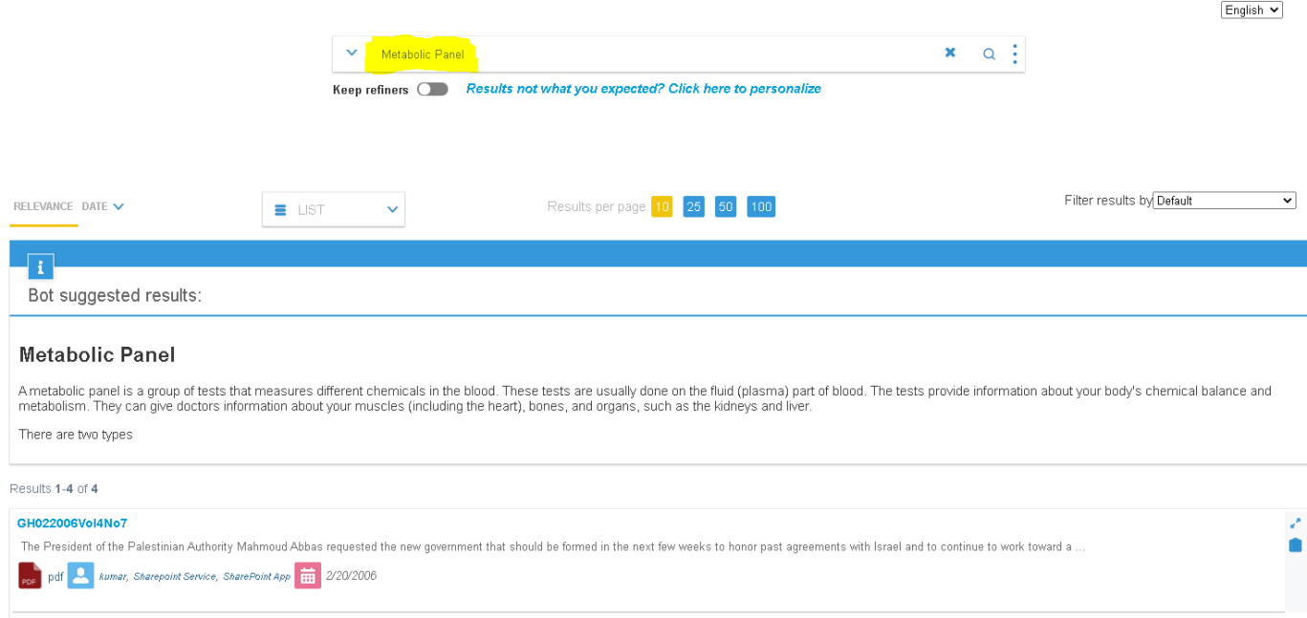Open the three-dot options menu in search bar

click(x=1014, y=53)
